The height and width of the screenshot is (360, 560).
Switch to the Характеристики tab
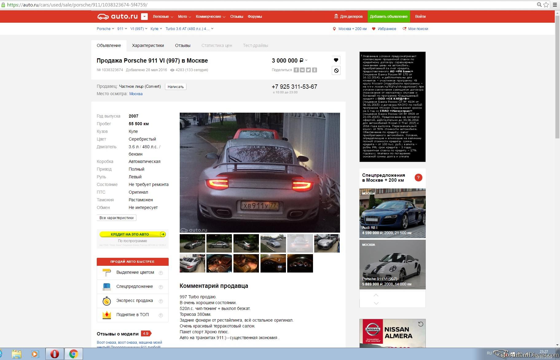point(148,45)
